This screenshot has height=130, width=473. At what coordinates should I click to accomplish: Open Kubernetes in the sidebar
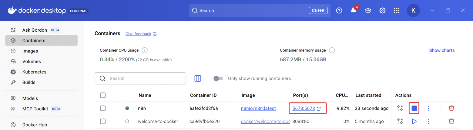tap(41, 72)
